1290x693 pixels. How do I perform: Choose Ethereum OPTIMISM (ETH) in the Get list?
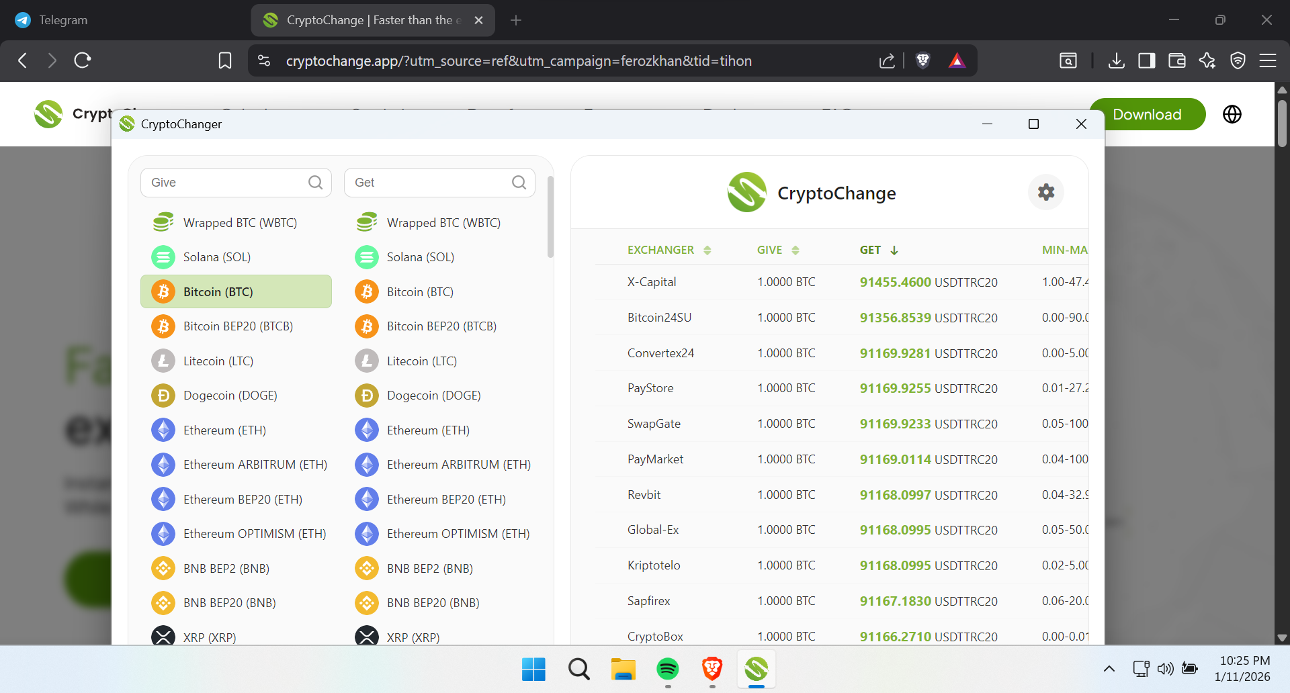point(439,534)
